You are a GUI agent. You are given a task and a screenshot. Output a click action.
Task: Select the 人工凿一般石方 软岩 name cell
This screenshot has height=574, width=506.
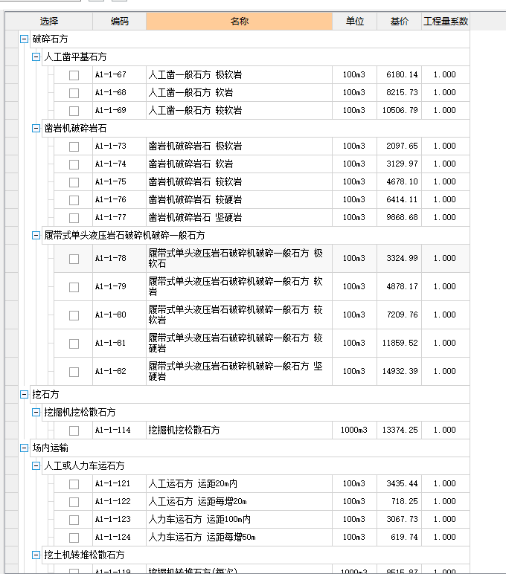pyautogui.click(x=240, y=93)
